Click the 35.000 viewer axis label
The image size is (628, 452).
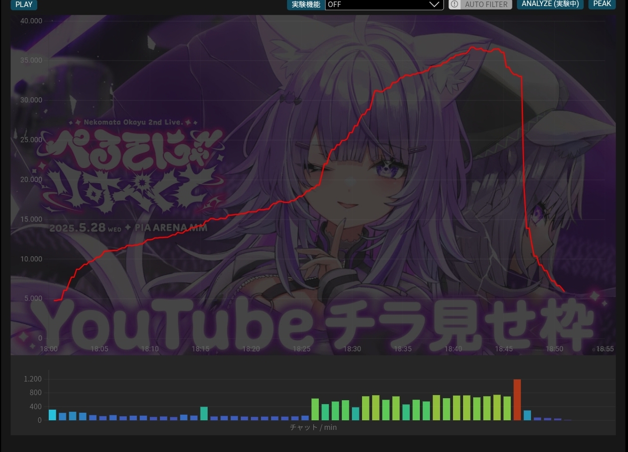[x=32, y=60]
